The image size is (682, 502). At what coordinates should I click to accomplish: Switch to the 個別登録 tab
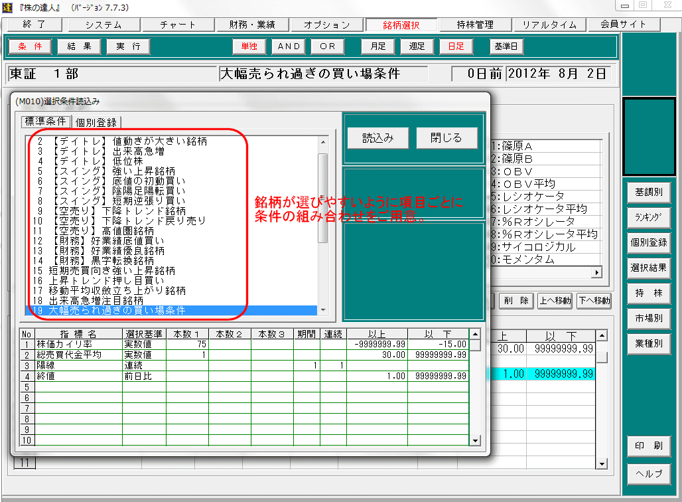[x=96, y=122]
